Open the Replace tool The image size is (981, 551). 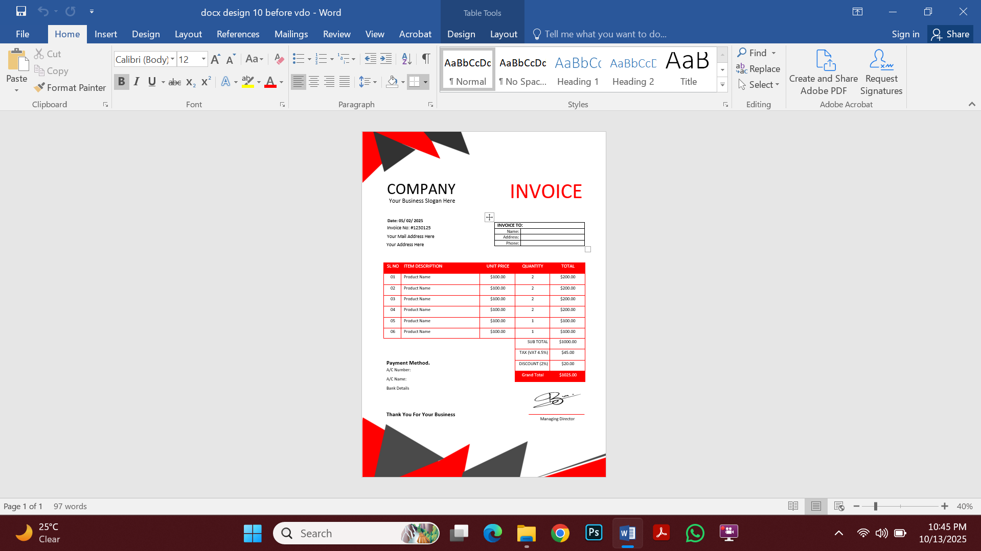click(759, 68)
